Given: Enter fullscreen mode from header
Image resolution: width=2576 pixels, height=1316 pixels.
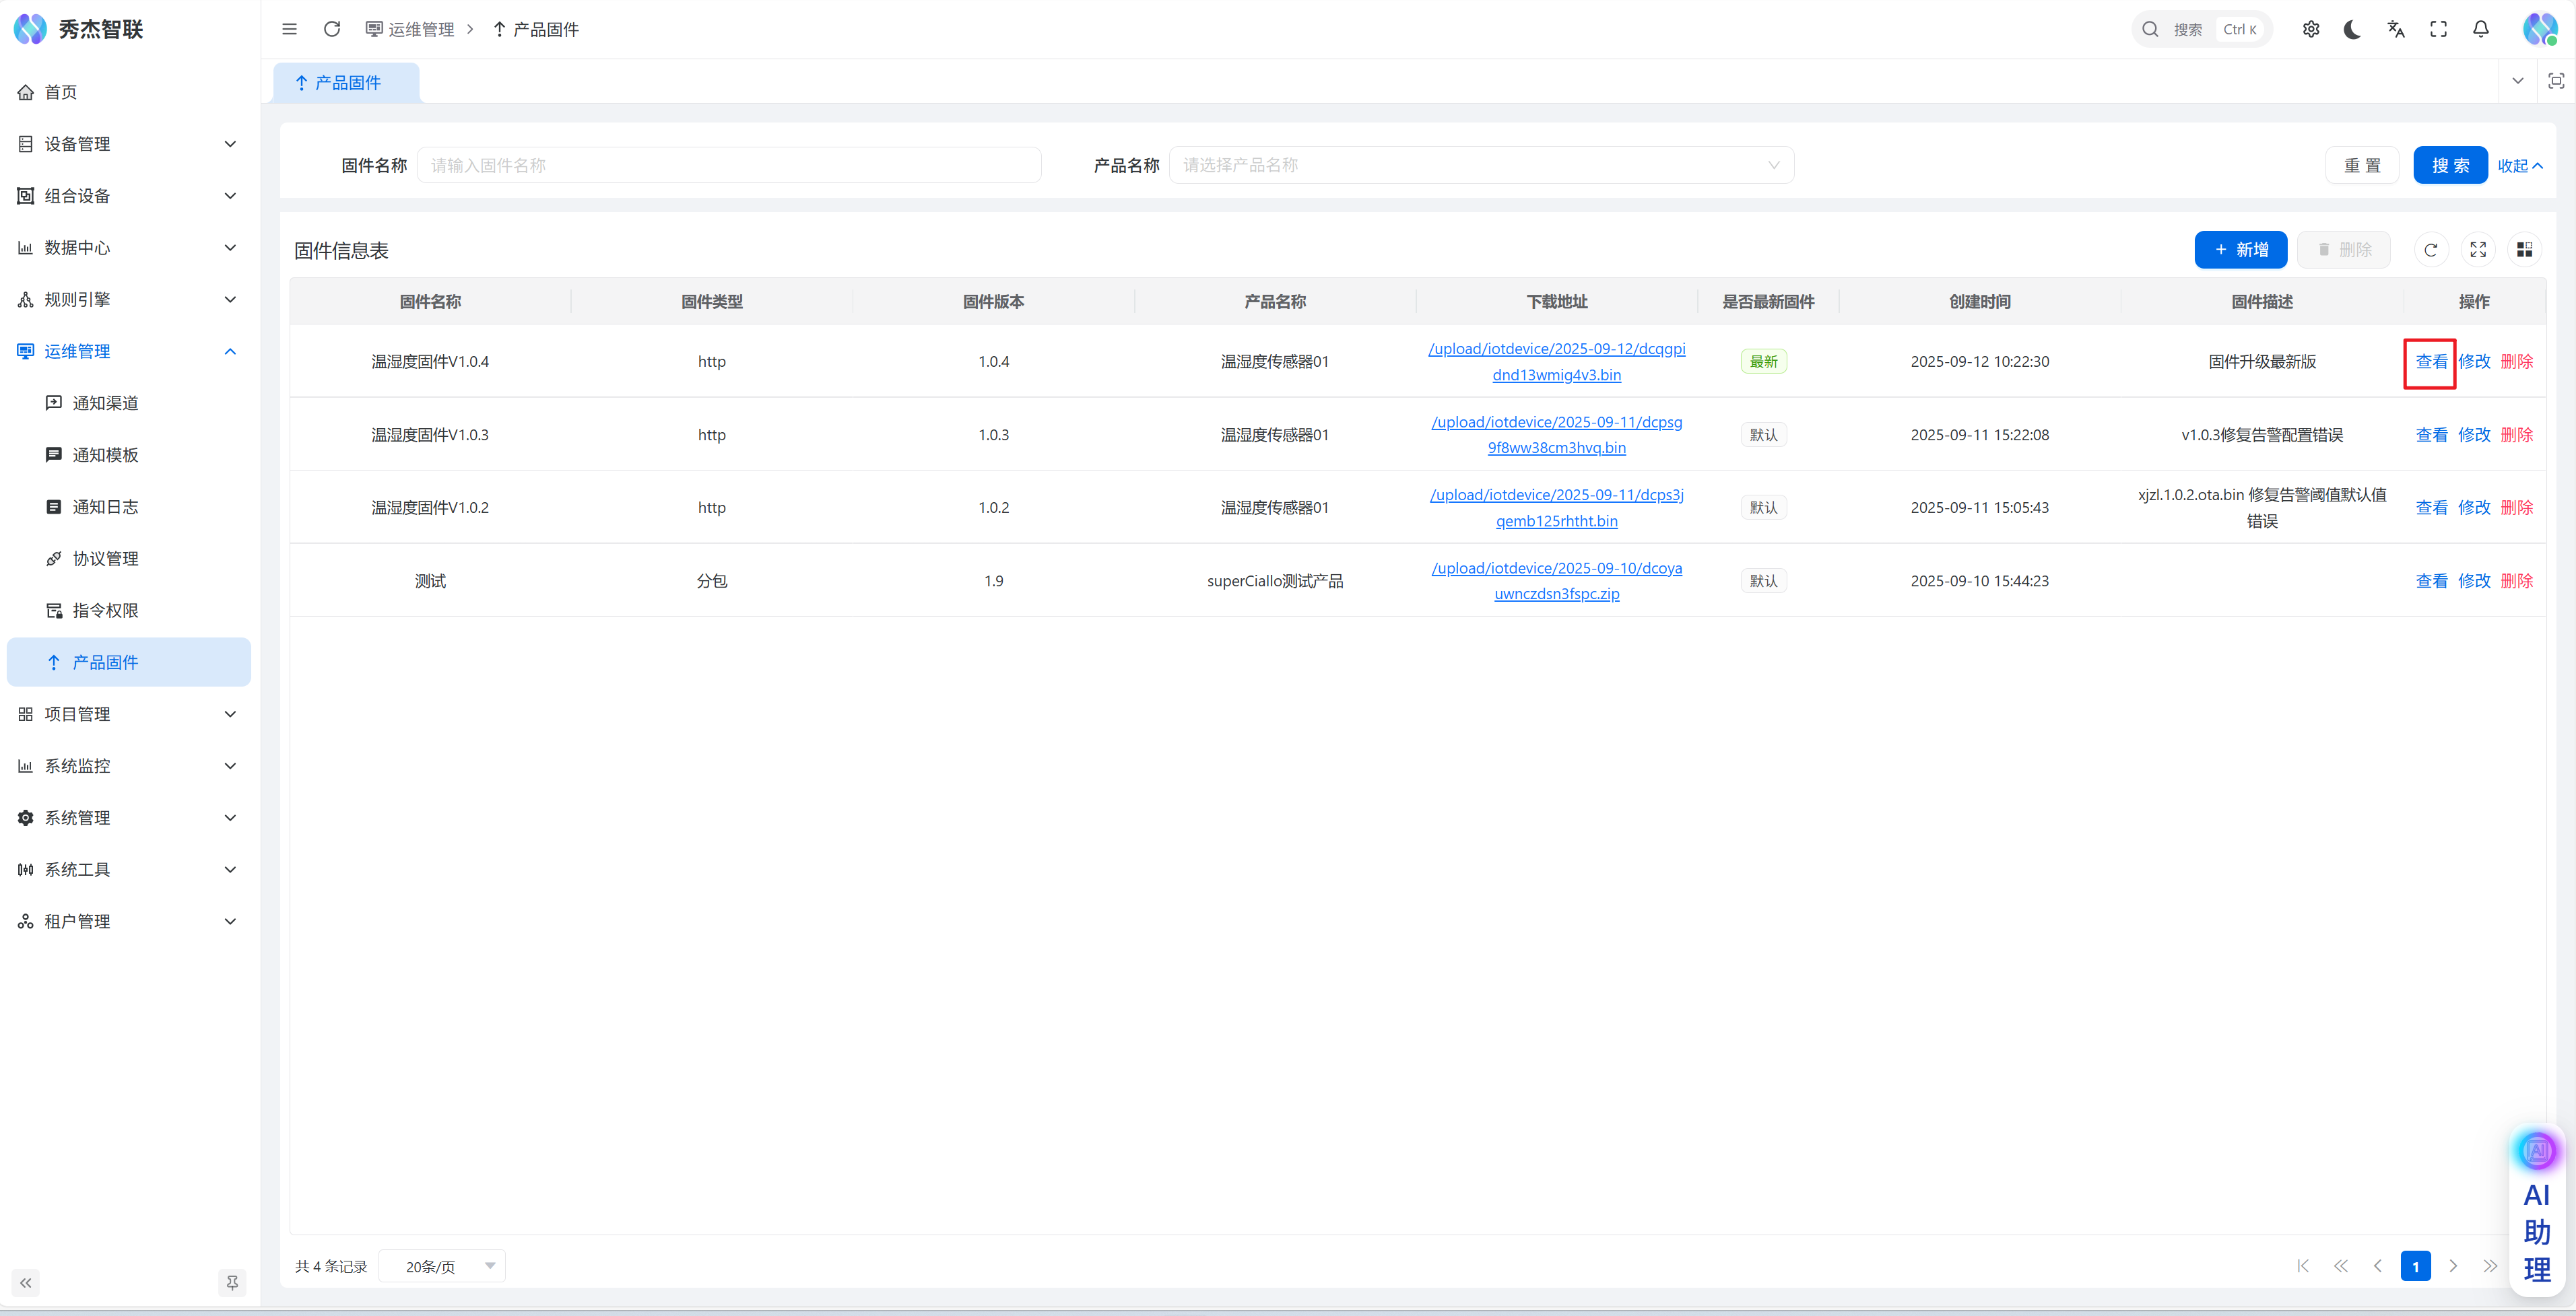Looking at the screenshot, I should [2438, 29].
